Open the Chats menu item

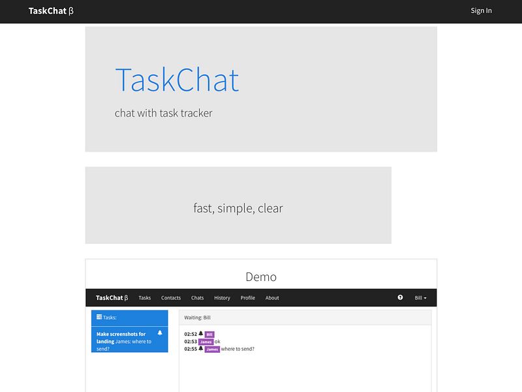point(198,298)
